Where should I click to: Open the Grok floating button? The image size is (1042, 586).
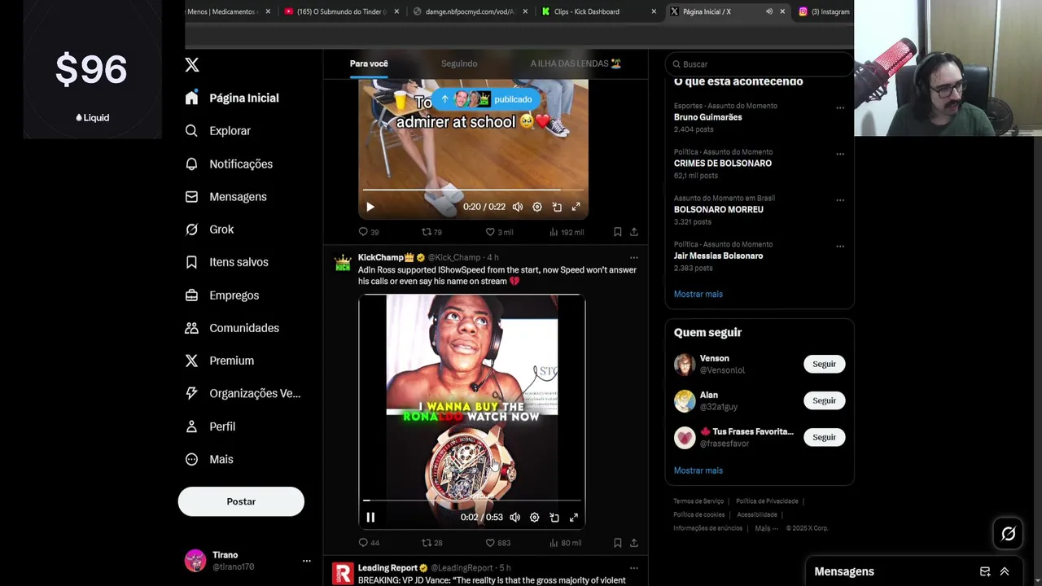1009,534
